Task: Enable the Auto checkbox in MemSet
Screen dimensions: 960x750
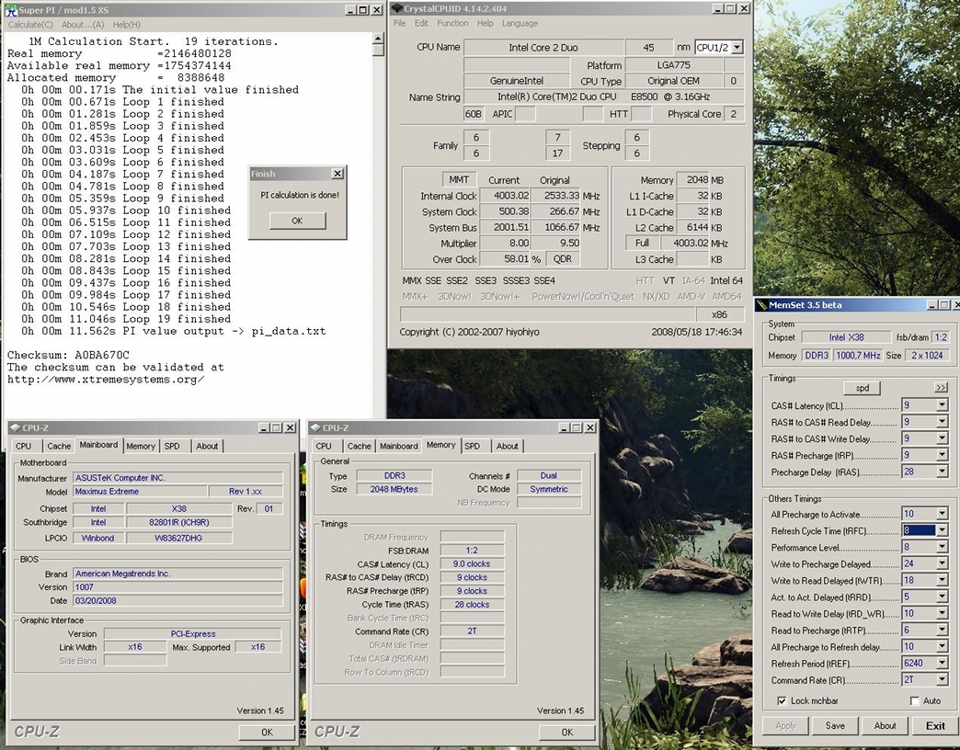Action: pos(914,701)
